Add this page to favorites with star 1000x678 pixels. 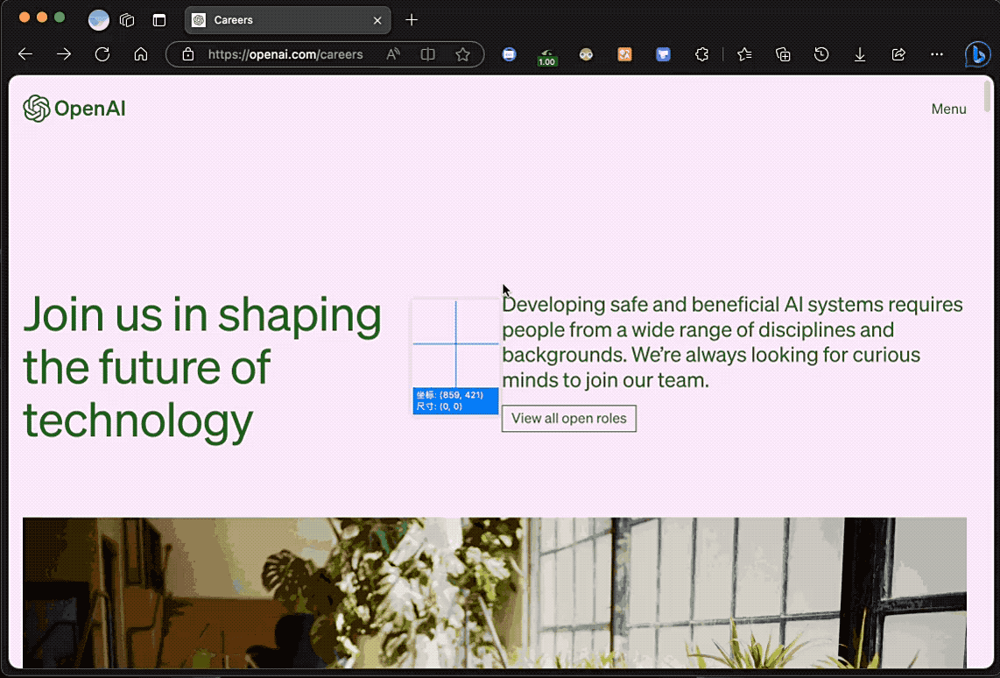pyautogui.click(x=463, y=54)
